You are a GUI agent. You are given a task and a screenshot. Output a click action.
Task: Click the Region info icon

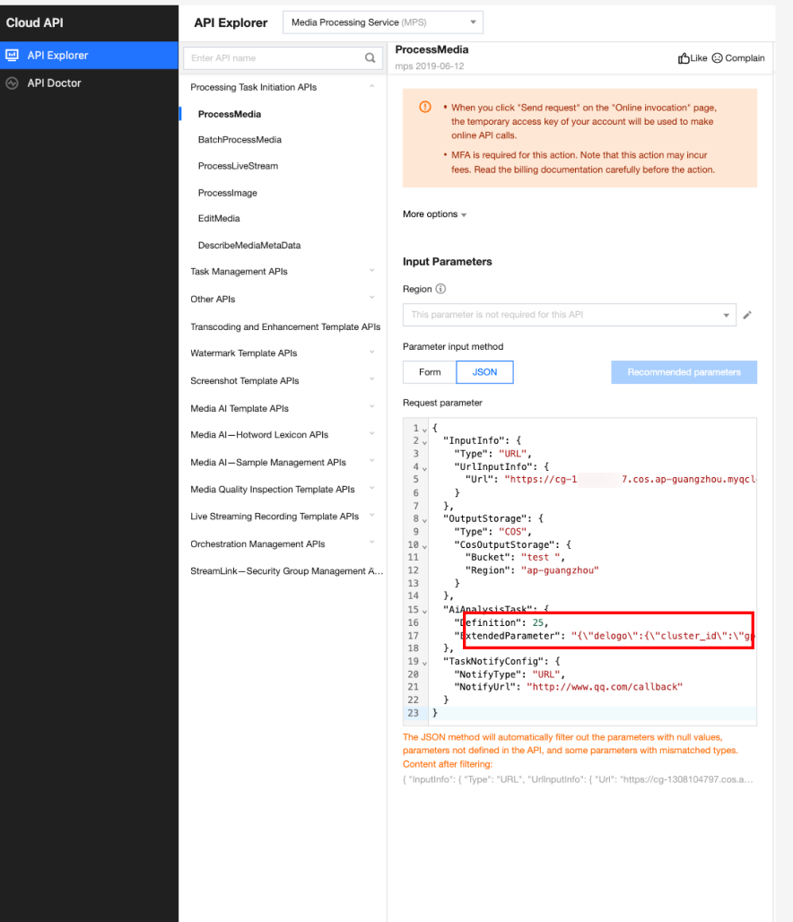pyautogui.click(x=440, y=289)
